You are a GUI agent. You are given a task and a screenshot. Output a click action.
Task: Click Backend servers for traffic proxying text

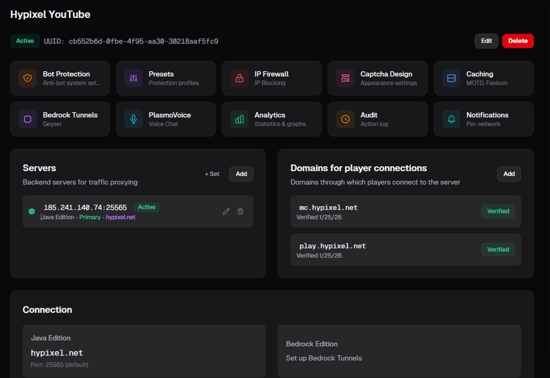[x=80, y=182]
